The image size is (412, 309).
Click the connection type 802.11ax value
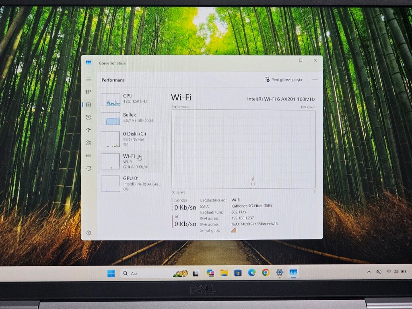[x=239, y=212]
